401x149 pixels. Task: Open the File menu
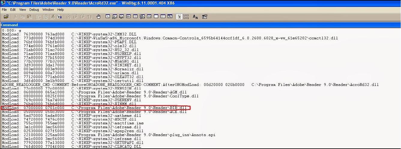(x=4, y=10)
